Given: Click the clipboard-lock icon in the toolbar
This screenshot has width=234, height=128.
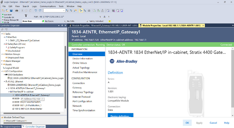Looking at the screenshot, I should (x=113, y=11).
